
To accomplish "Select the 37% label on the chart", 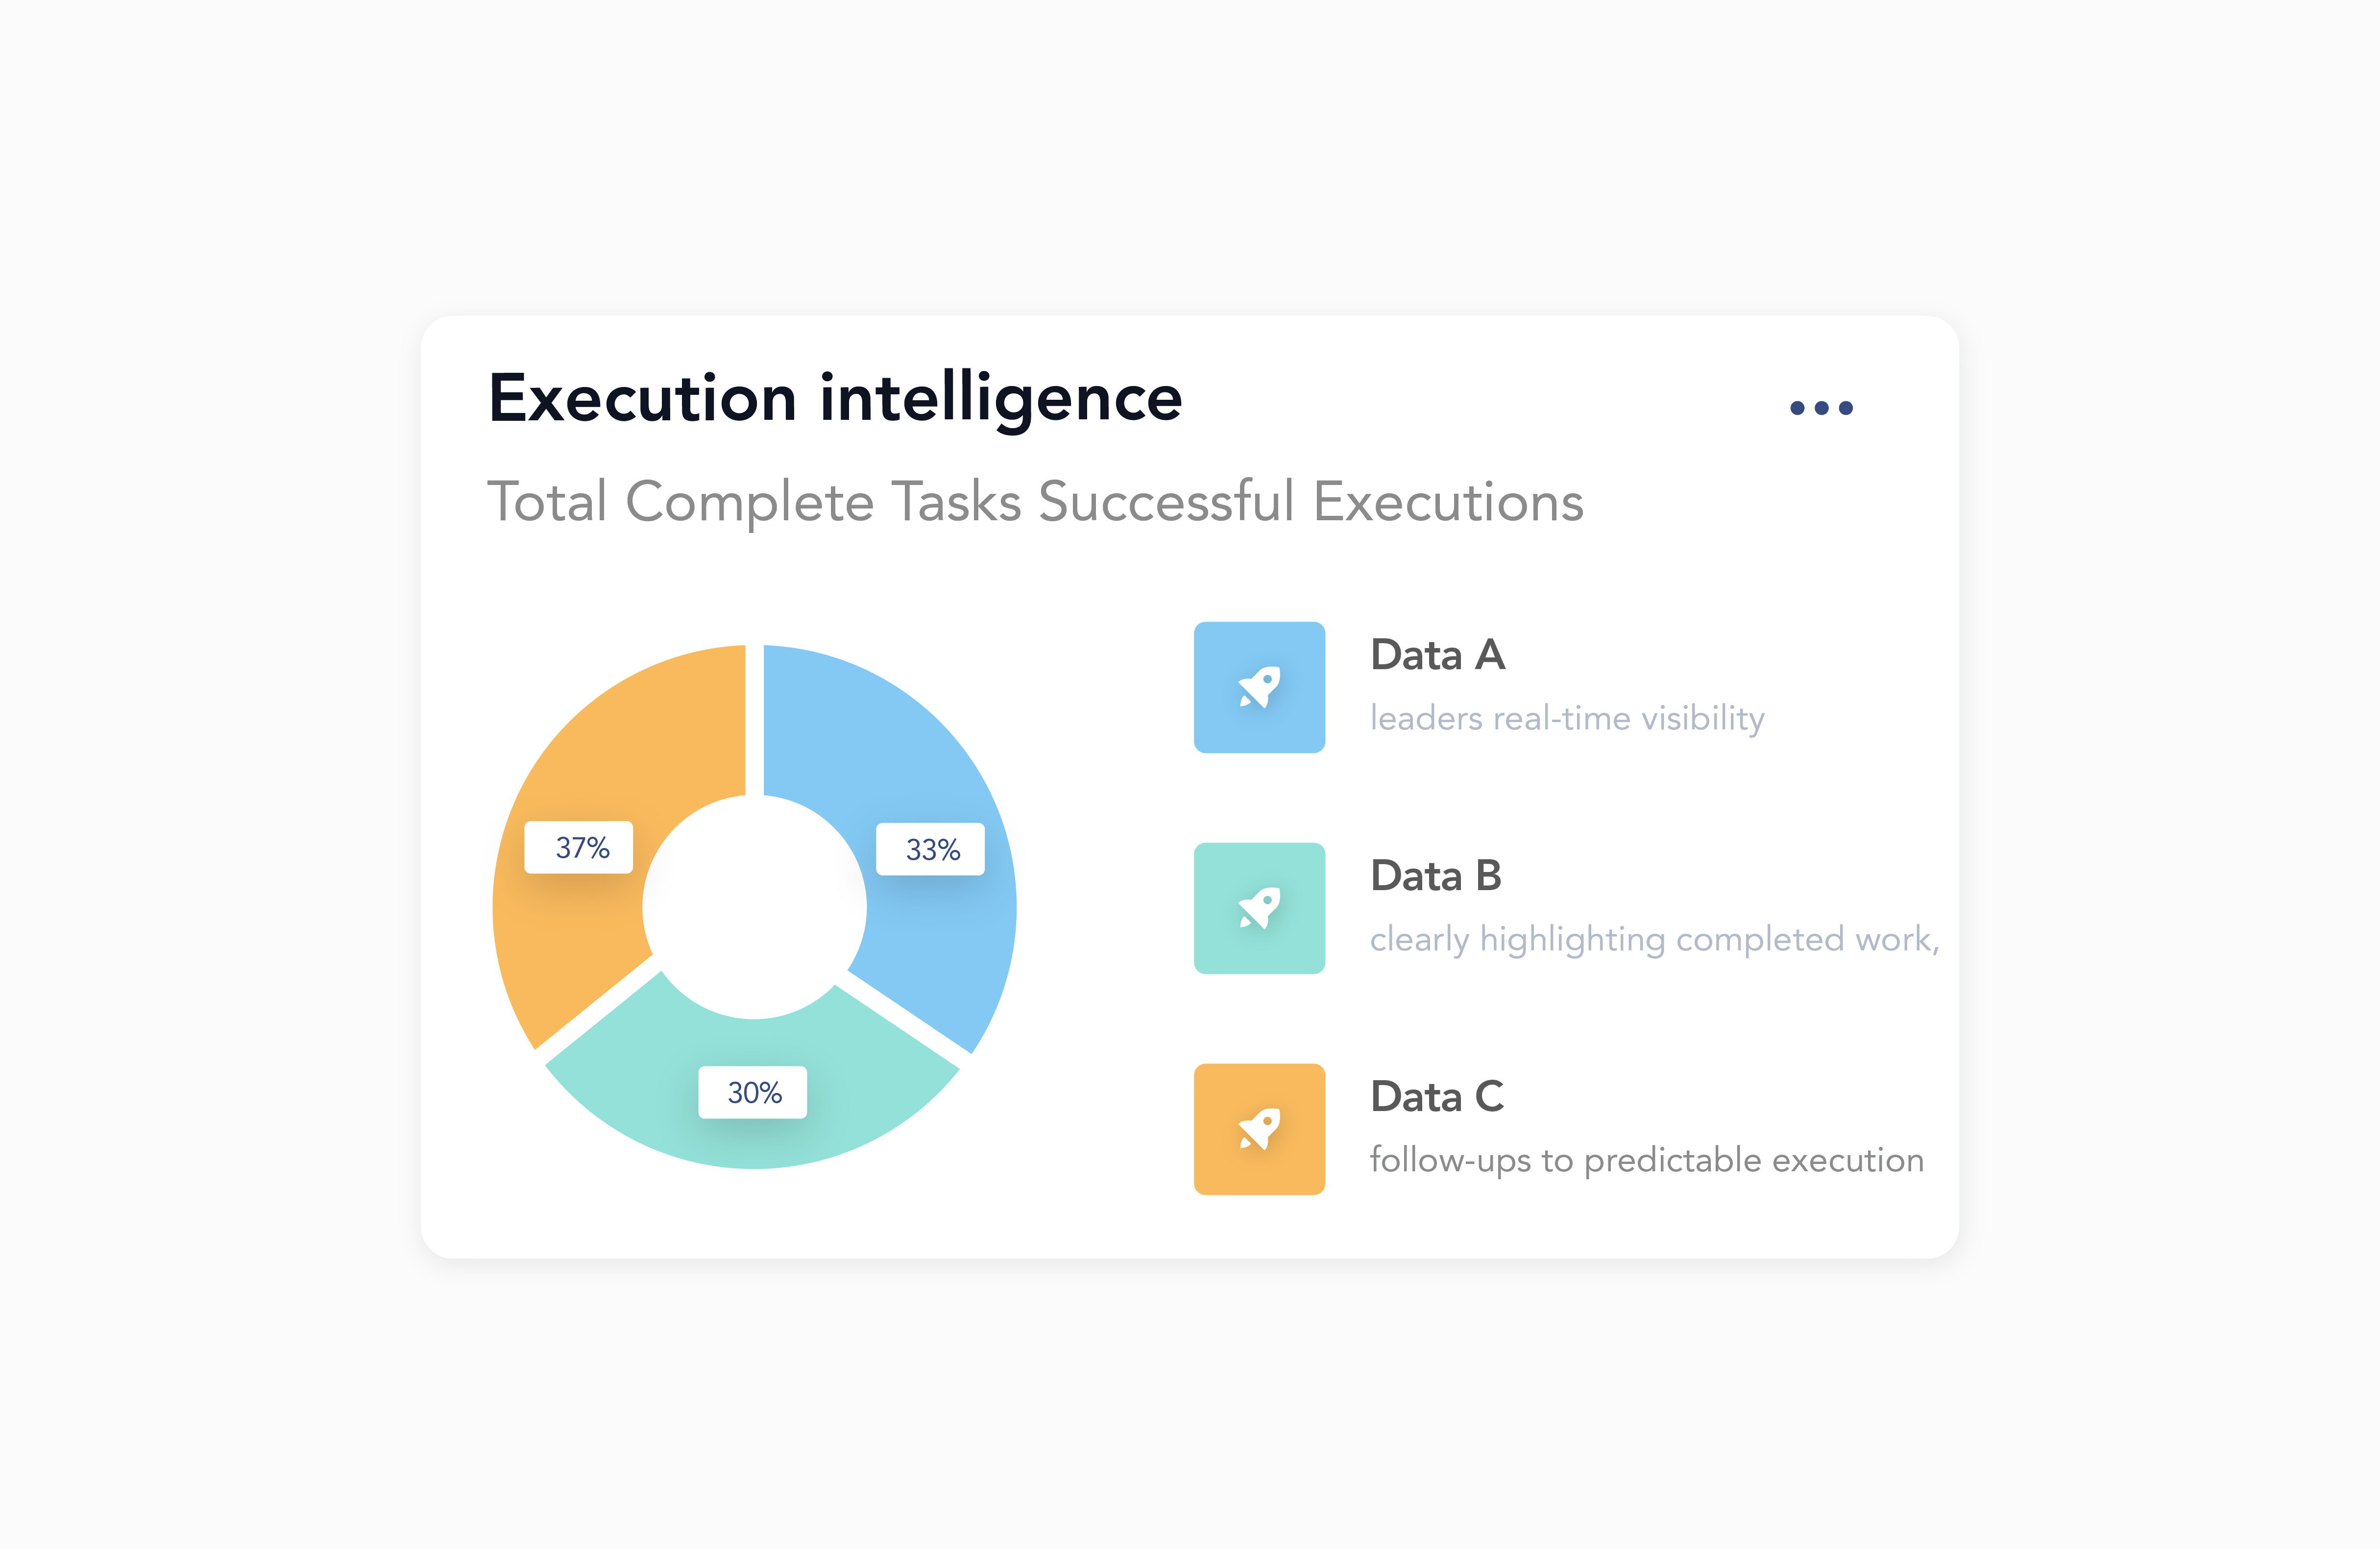I will 579,848.
